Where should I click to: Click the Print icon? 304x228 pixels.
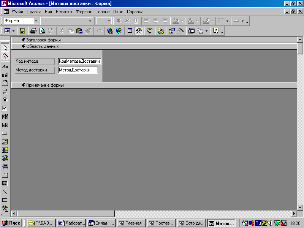[33, 31]
